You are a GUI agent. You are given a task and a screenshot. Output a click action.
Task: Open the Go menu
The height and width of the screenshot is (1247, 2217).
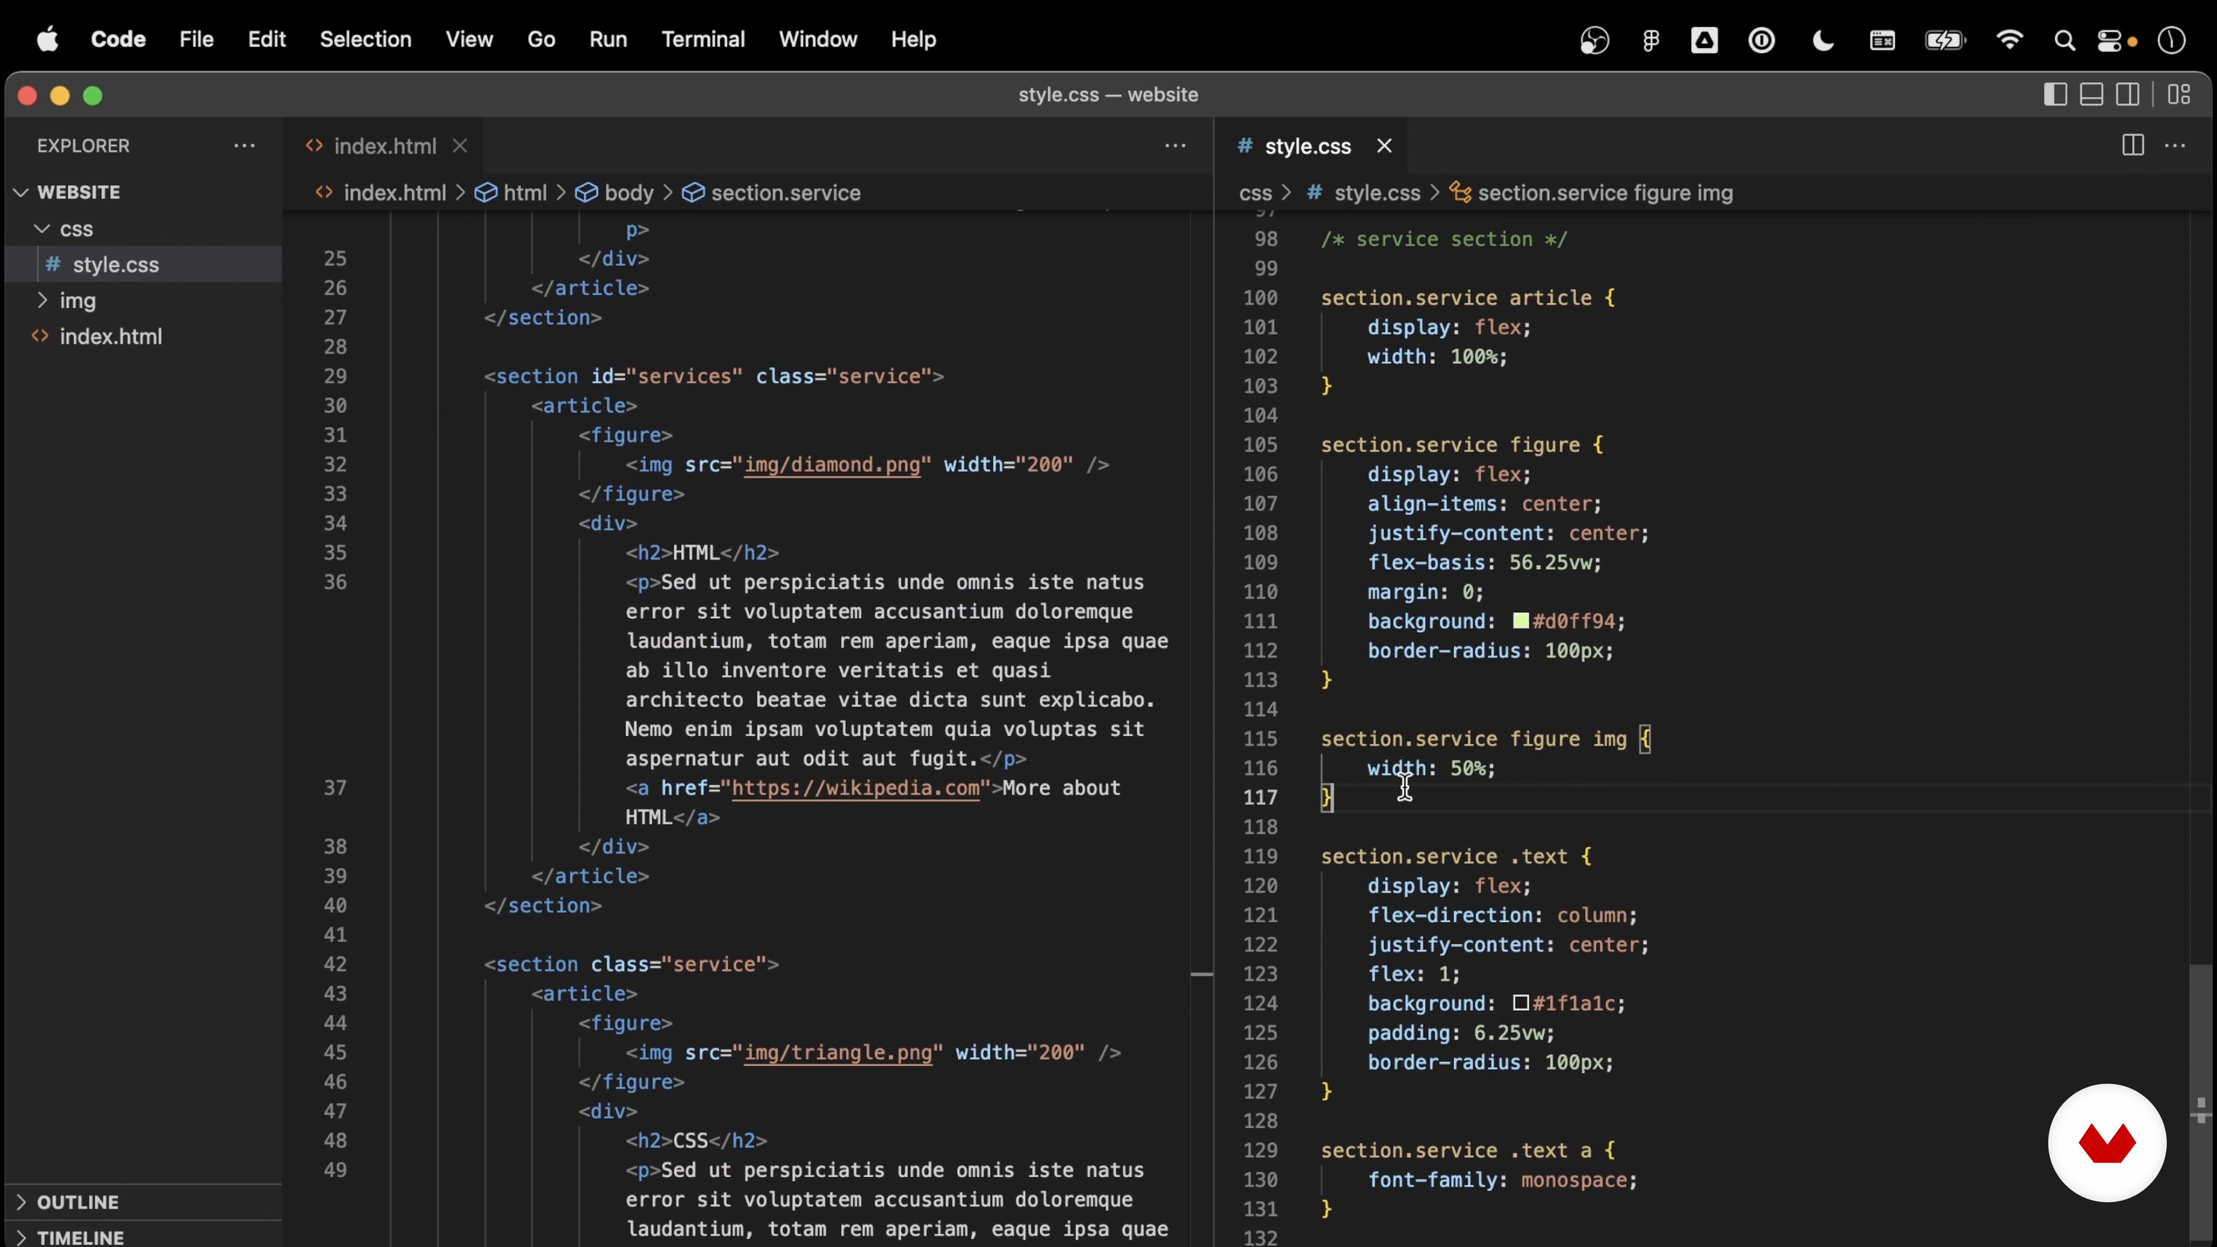click(542, 40)
